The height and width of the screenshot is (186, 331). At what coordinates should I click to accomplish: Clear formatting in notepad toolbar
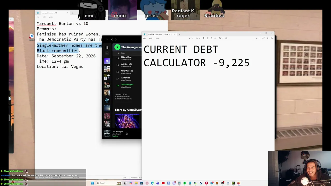[x=226, y=38]
